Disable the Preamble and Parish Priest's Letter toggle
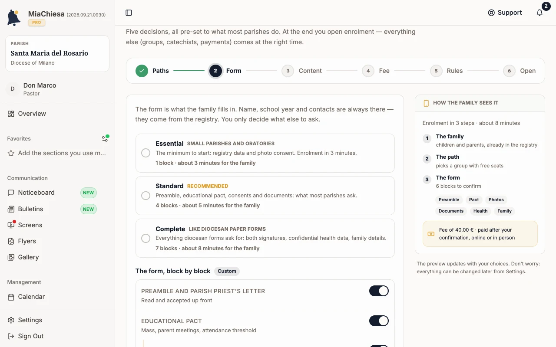Image resolution: width=556 pixels, height=347 pixels. (x=379, y=291)
